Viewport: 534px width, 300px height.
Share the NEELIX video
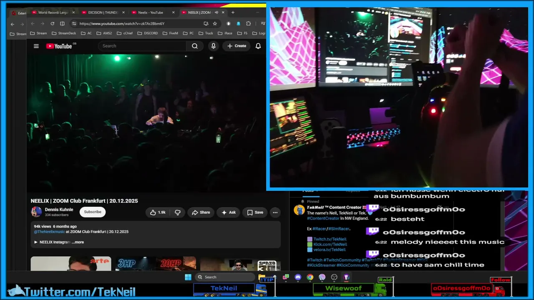click(201, 212)
